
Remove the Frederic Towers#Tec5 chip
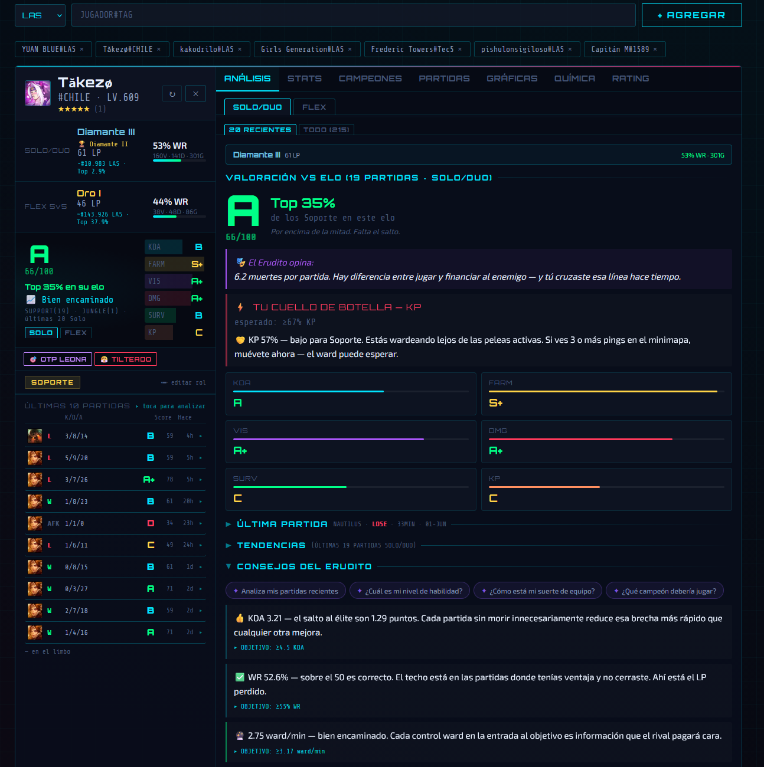pyautogui.click(x=460, y=50)
